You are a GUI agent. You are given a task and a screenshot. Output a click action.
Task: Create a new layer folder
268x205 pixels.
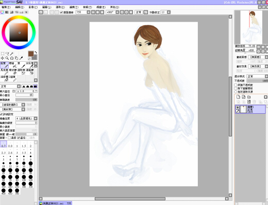[x=249, y=97]
